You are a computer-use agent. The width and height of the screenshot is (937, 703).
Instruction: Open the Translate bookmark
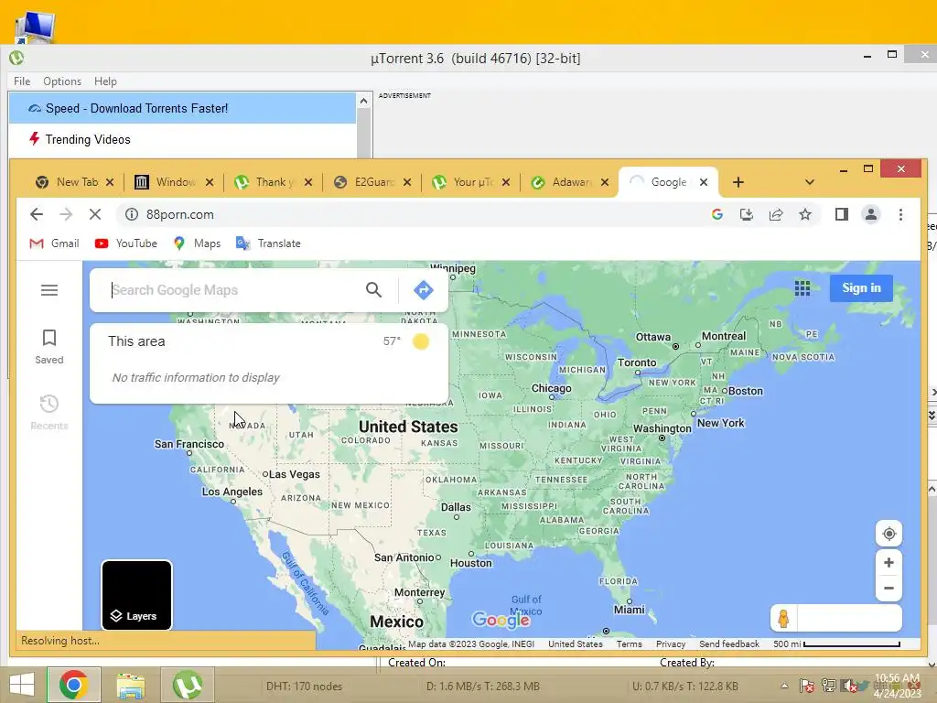pos(268,243)
